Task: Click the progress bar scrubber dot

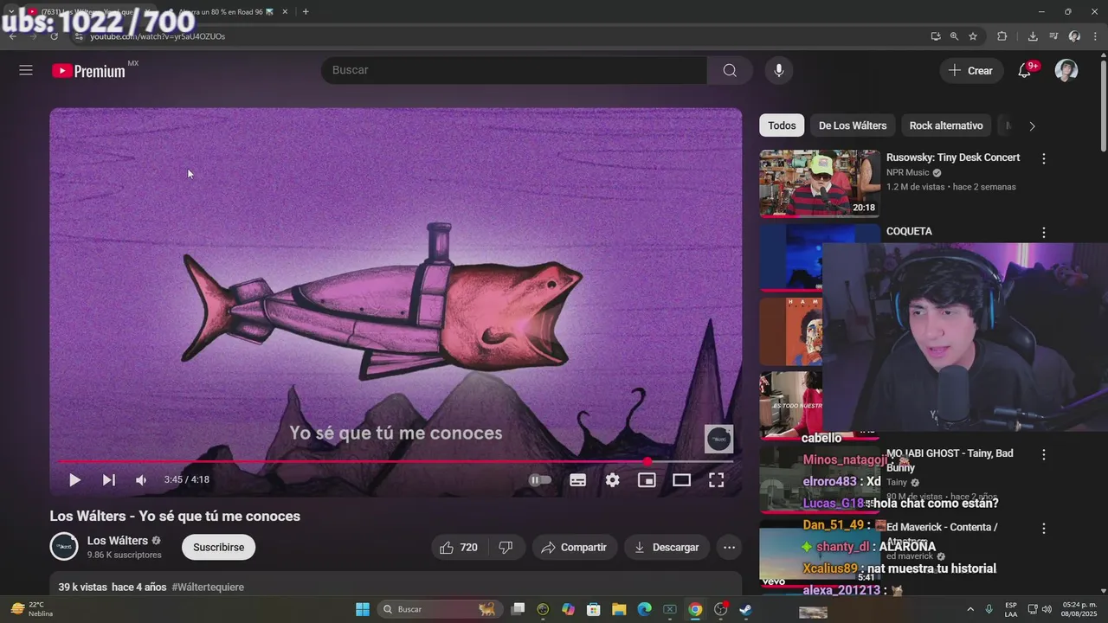Action: 647,461
